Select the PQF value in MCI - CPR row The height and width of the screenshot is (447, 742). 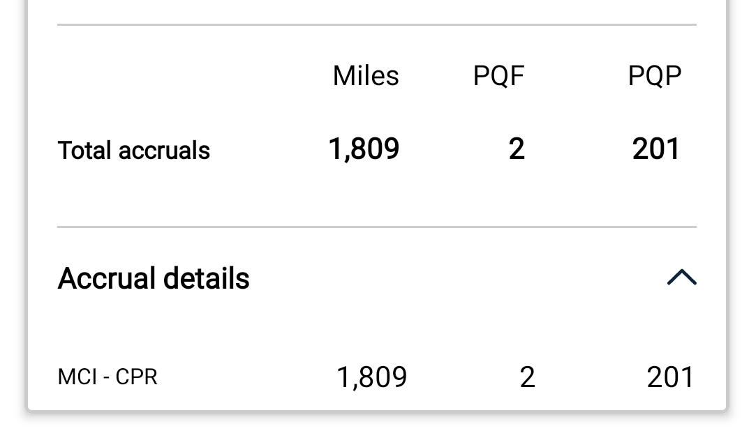[x=528, y=377]
